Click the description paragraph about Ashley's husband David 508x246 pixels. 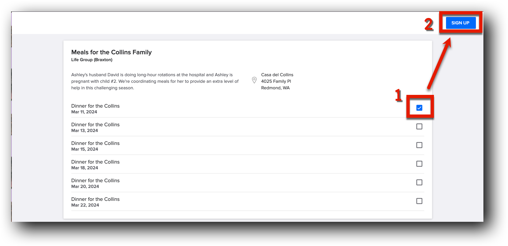point(155,81)
